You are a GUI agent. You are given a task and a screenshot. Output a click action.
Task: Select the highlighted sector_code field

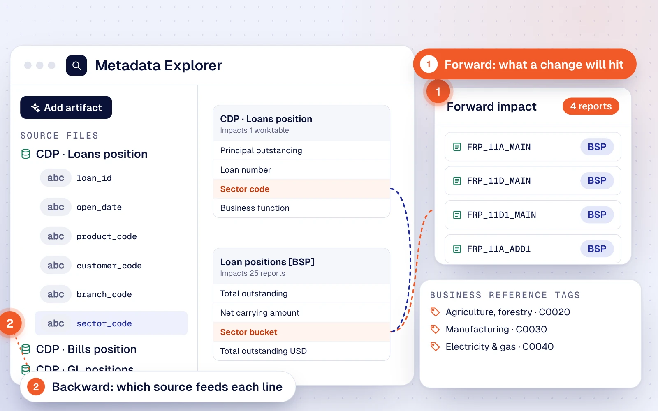111,323
